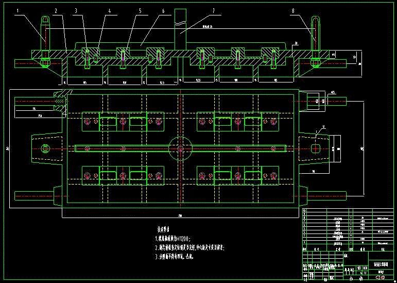
Task: Select the central sprue circle in plan view
Action: tap(180, 148)
